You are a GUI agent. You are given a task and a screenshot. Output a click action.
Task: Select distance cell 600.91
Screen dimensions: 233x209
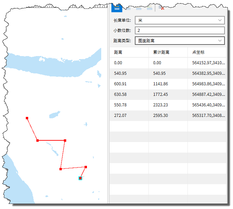(x=129, y=84)
